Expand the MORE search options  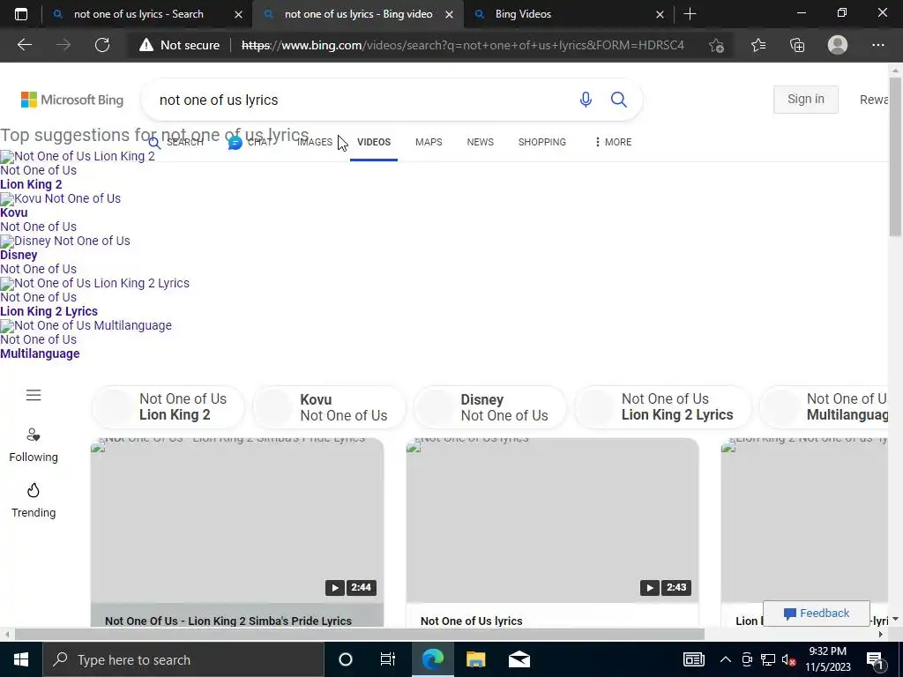pos(614,142)
